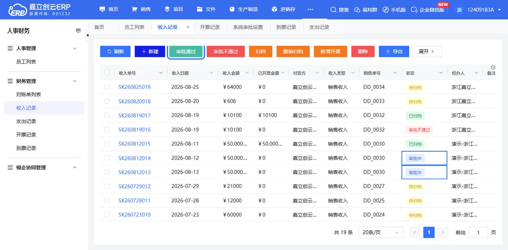Close the 收入记录 tab
The image size is (508, 250).
[188, 27]
